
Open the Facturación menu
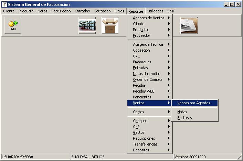[x=61, y=11]
